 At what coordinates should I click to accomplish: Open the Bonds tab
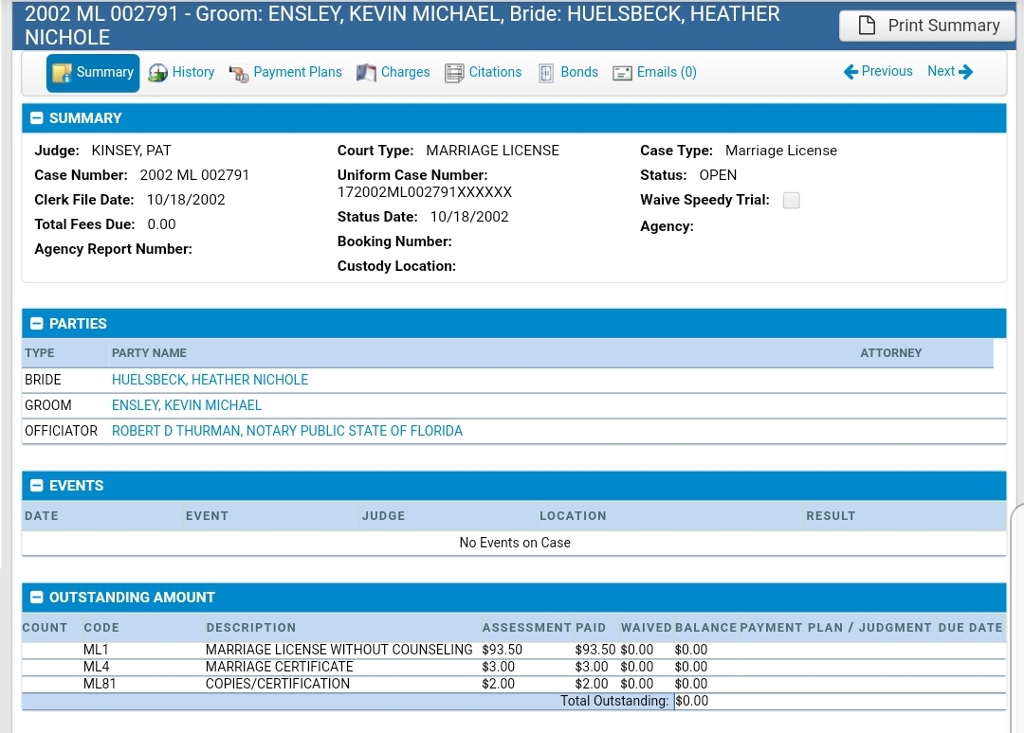pos(568,72)
